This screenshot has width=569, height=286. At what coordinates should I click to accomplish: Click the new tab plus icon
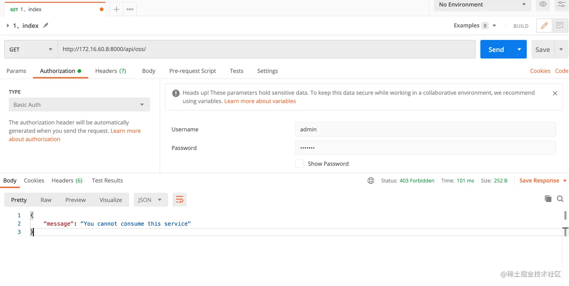click(x=116, y=9)
